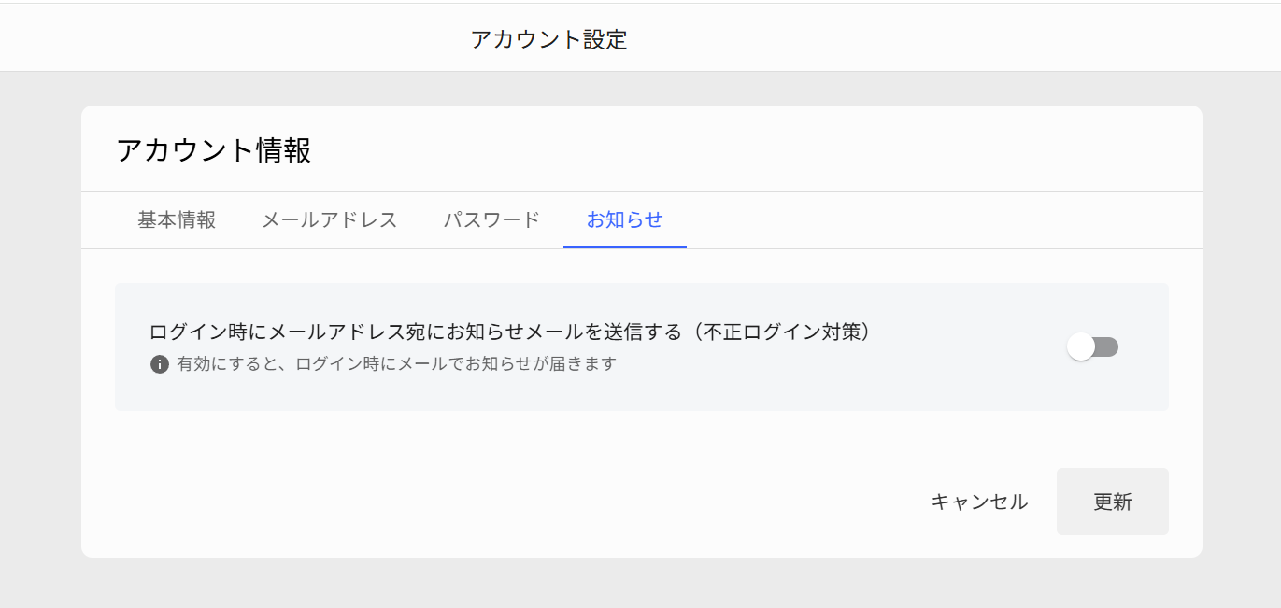Viewport: 1281px width, 608px height.
Task: Select the active お知らせ tab
Action: (x=625, y=220)
